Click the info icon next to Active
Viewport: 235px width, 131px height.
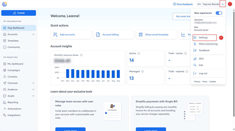139,53
